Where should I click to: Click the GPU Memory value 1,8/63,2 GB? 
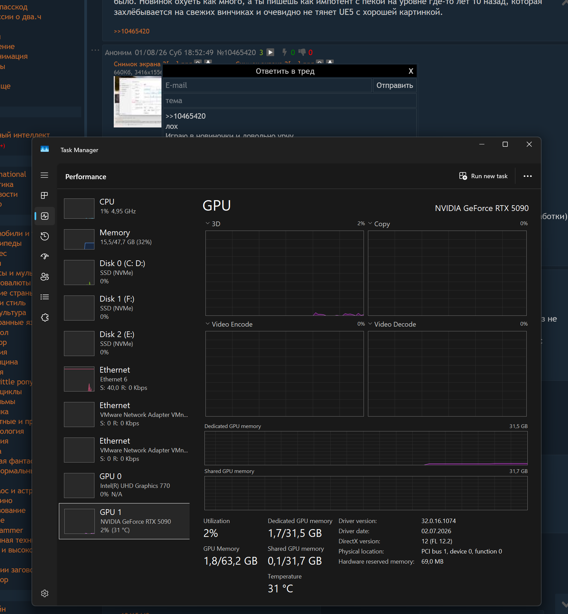pos(231,561)
